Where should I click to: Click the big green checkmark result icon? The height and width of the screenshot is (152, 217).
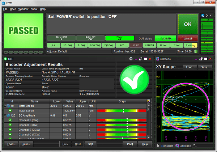coord(133,80)
